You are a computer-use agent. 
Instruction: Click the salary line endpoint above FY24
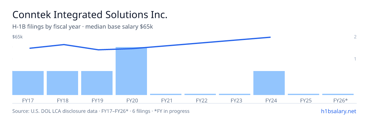(x=270, y=37)
